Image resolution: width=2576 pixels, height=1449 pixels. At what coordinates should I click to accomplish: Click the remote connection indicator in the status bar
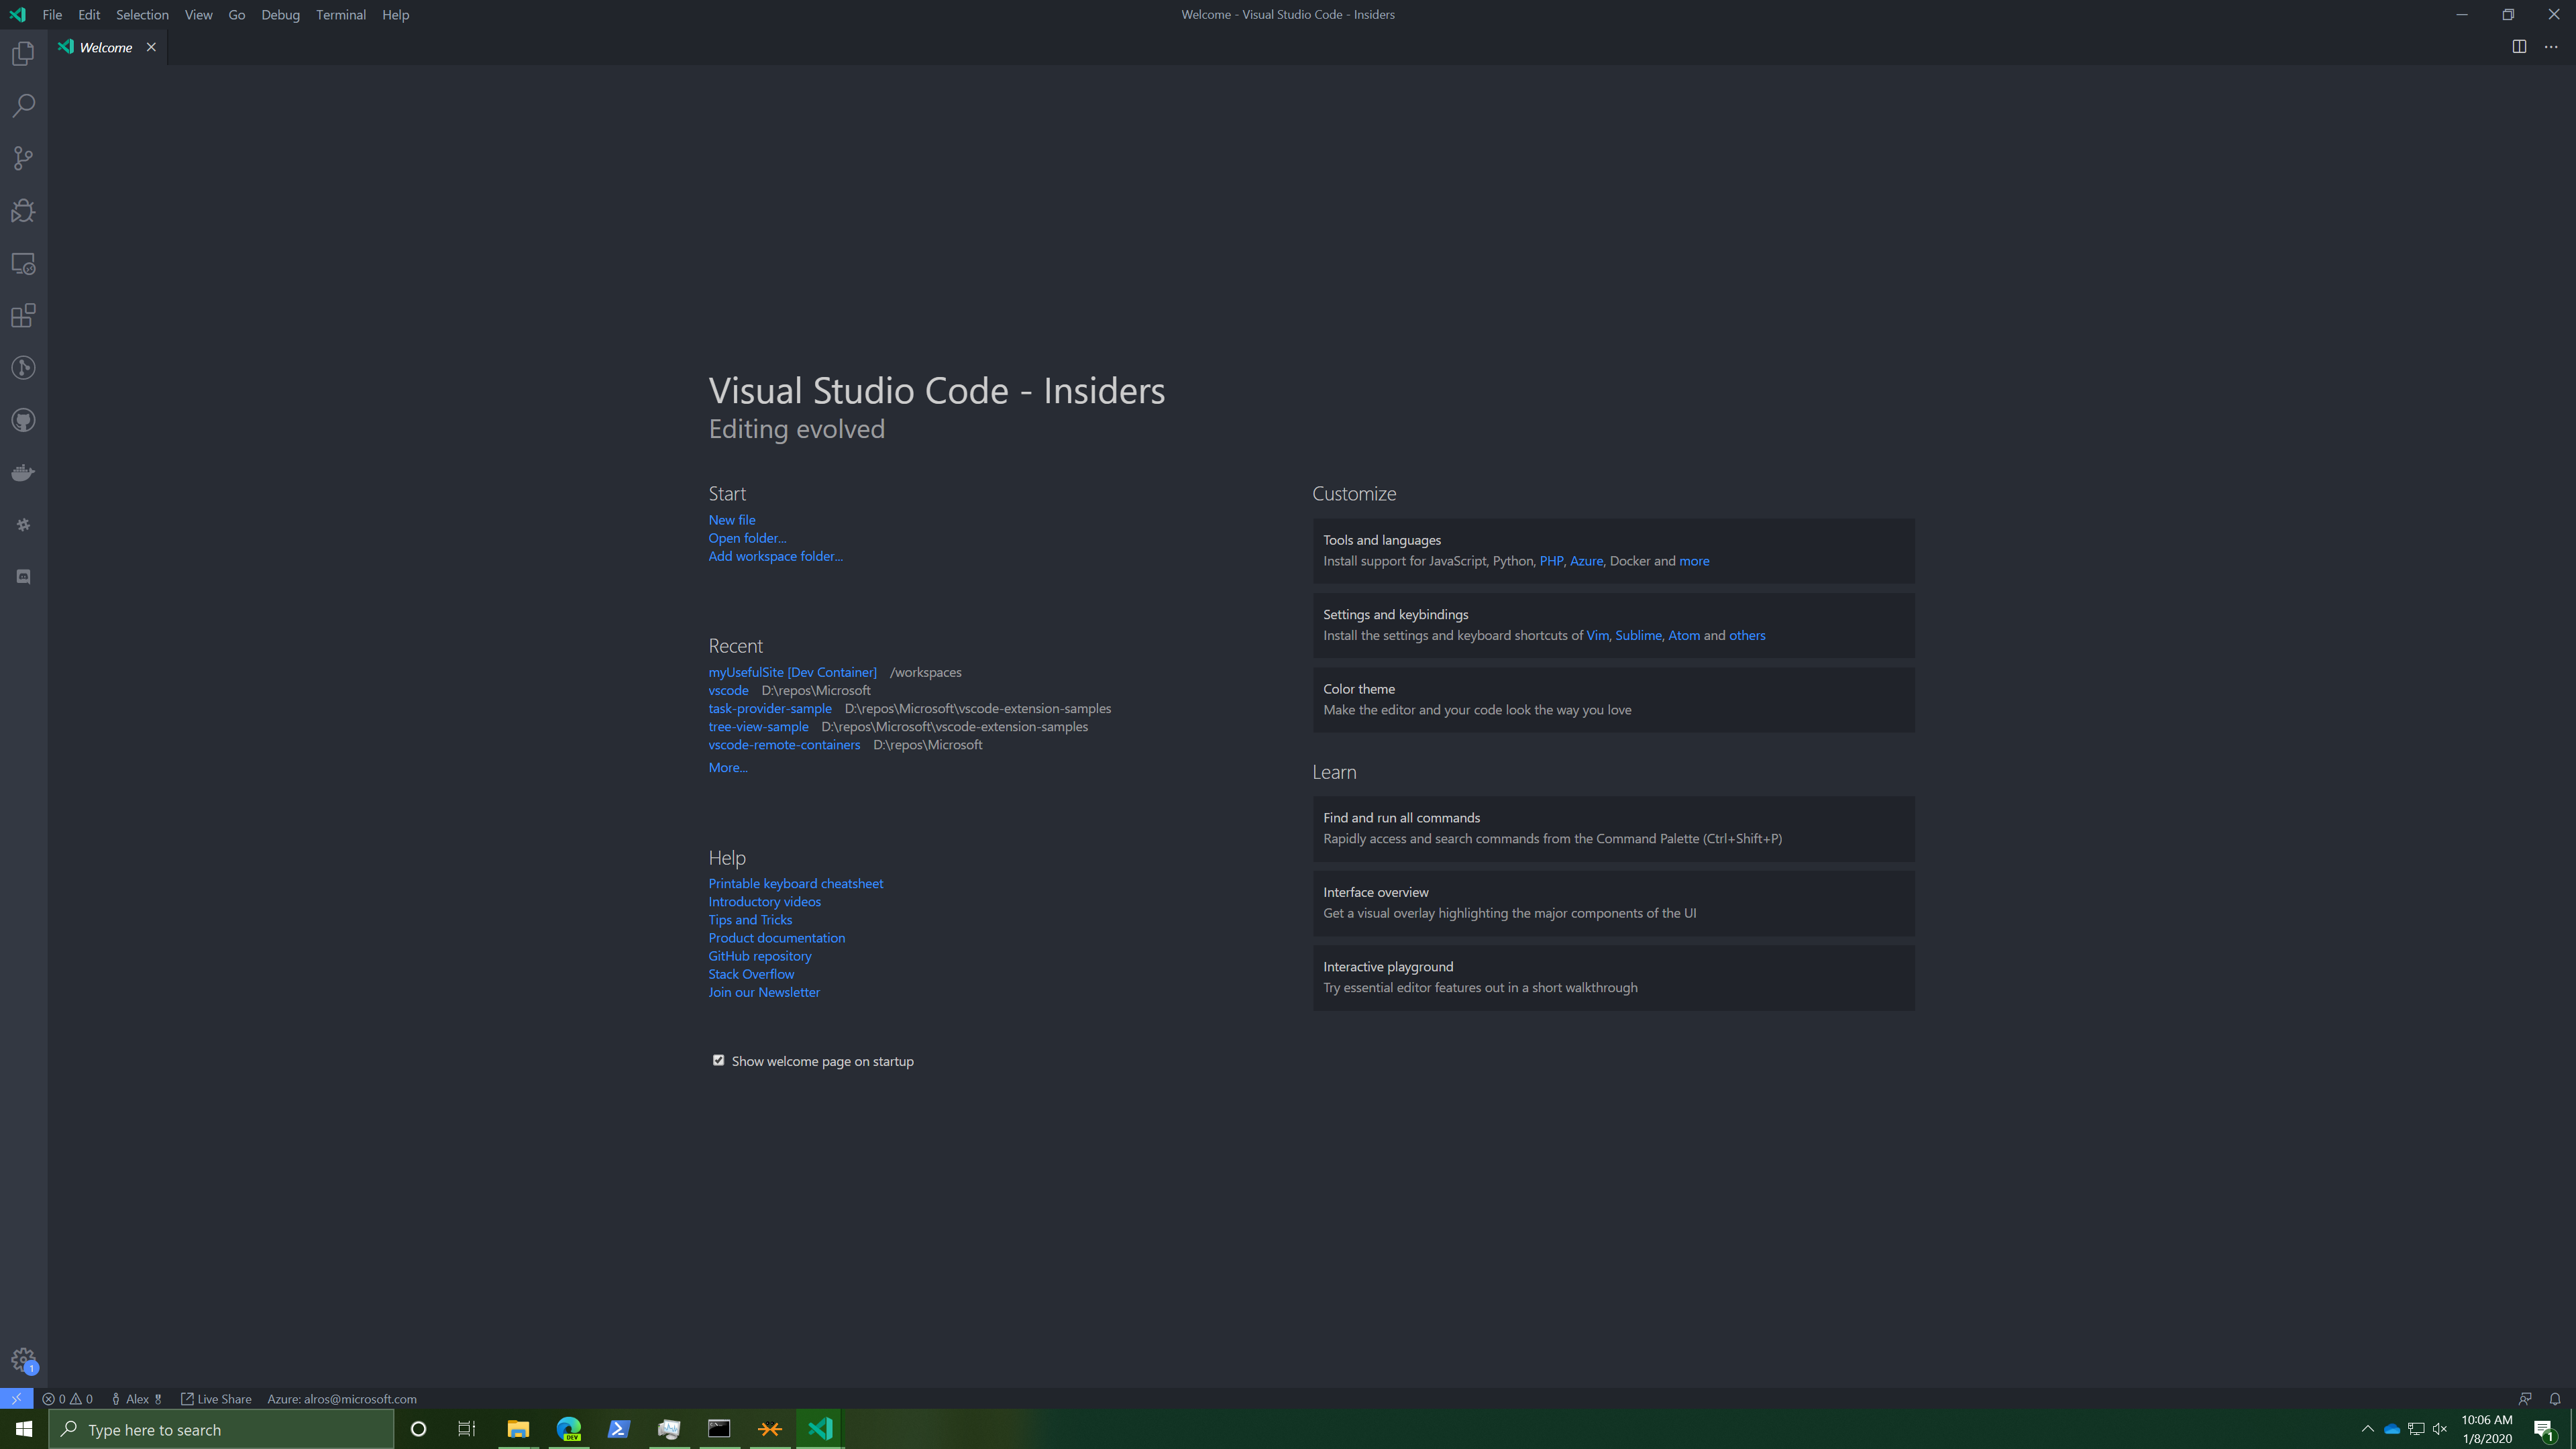16,1398
